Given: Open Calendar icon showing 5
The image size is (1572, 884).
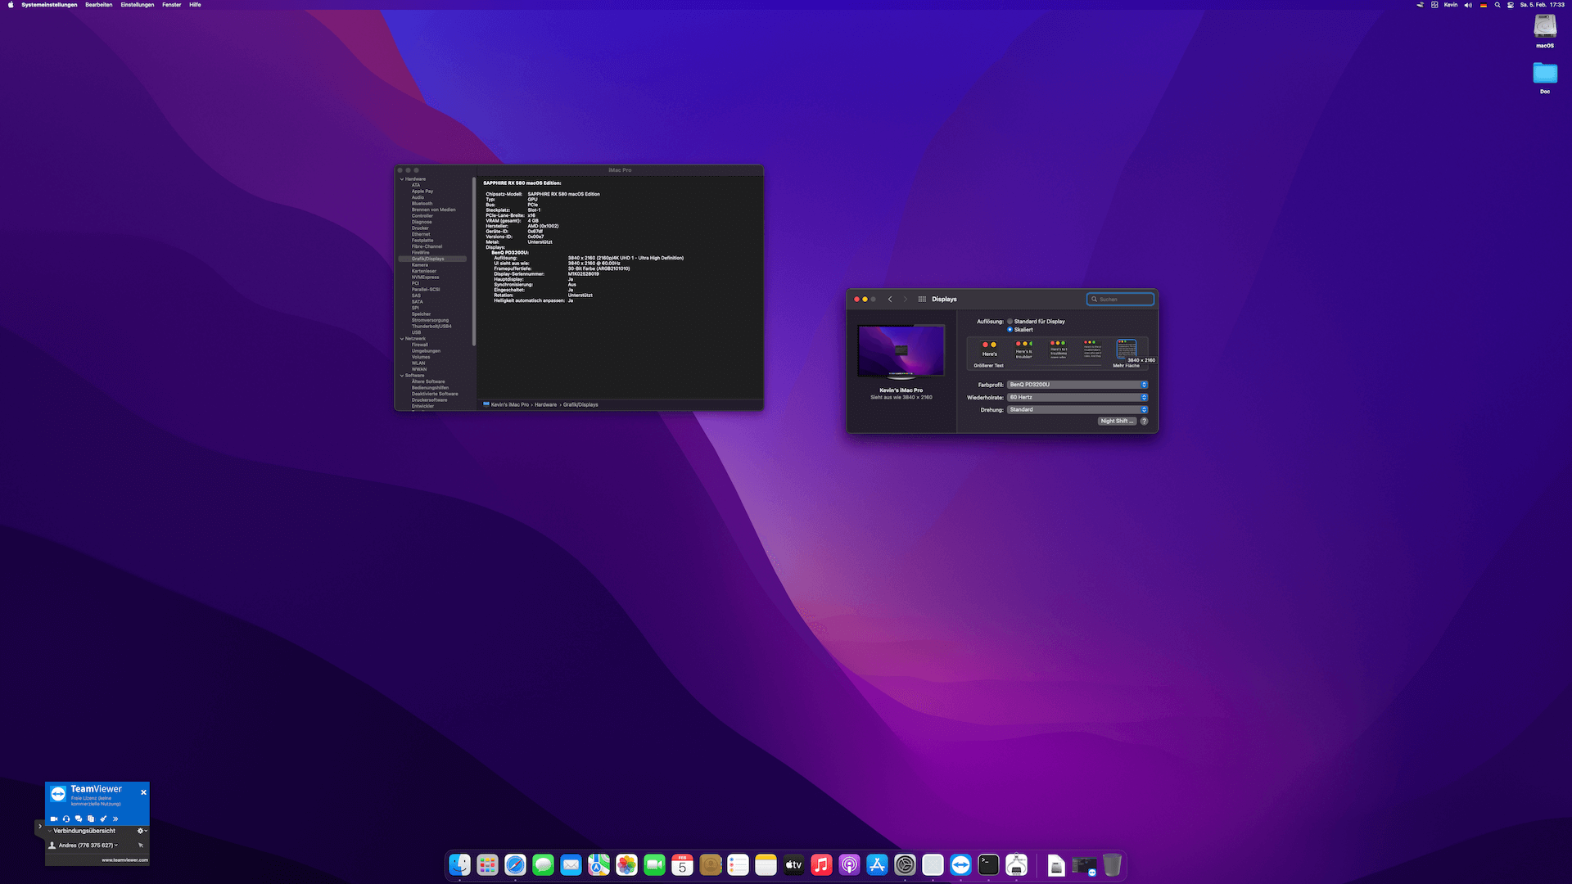Looking at the screenshot, I should tap(683, 864).
